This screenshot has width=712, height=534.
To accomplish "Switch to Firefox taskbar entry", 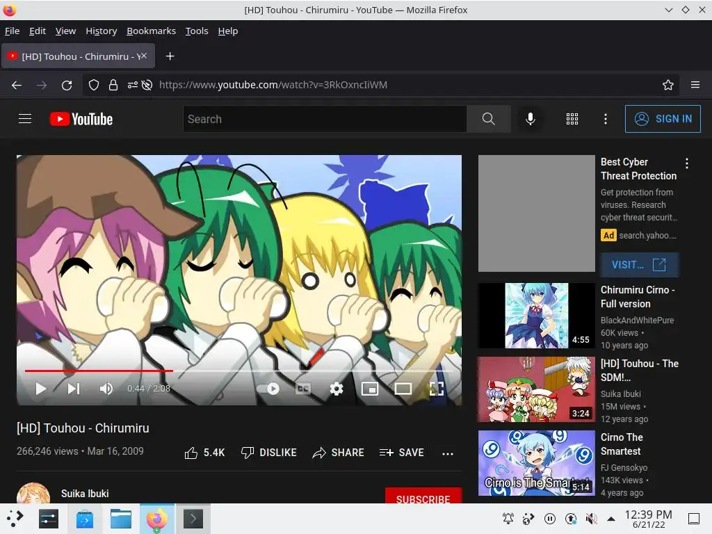I will point(156,519).
